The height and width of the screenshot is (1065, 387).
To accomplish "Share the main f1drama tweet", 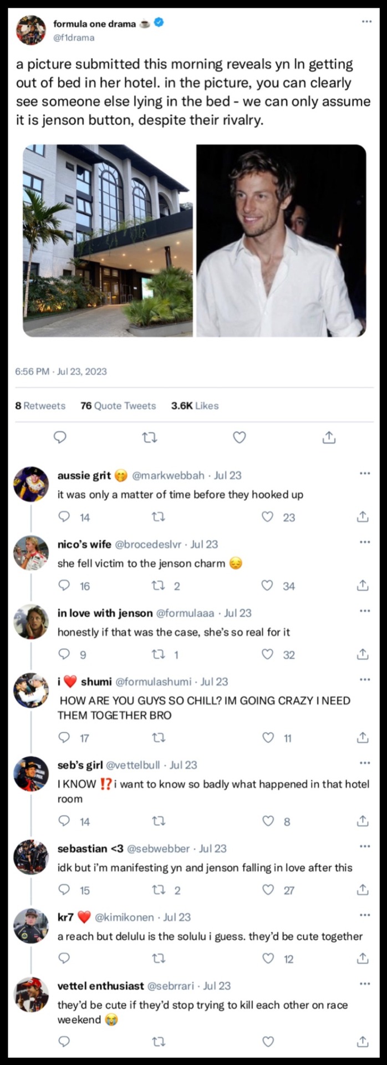I will tap(329, 438).
